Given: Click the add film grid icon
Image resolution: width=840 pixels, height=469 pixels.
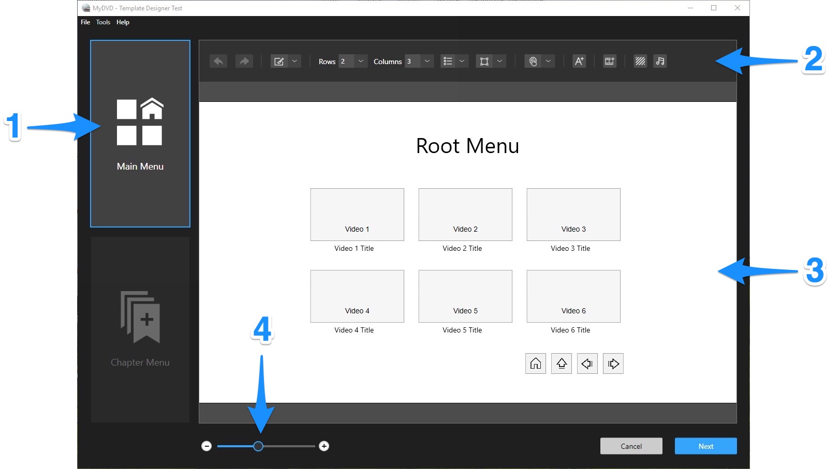Looking at the screenshot, I should click(610, 61).
